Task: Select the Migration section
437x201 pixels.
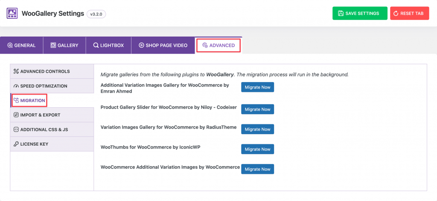Action: click(52, 100)
